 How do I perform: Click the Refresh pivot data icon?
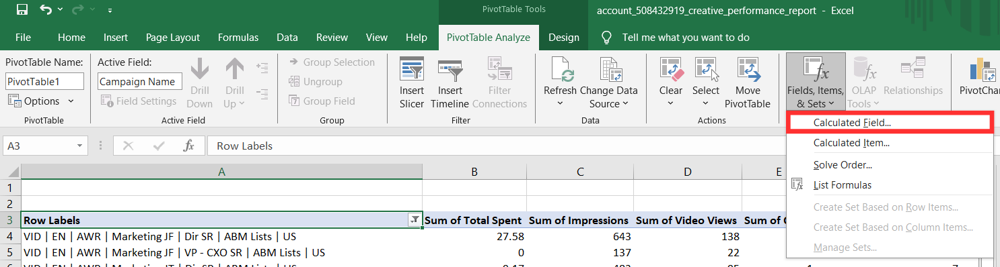pyautogui.click(x=560, y=69)
